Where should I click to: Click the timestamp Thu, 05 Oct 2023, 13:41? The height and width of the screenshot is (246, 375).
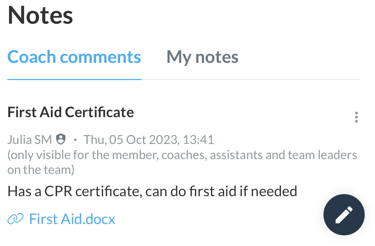click(x=148, y=139)
